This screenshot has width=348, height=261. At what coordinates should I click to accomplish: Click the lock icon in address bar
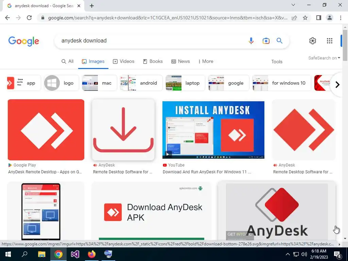[43, 18]
